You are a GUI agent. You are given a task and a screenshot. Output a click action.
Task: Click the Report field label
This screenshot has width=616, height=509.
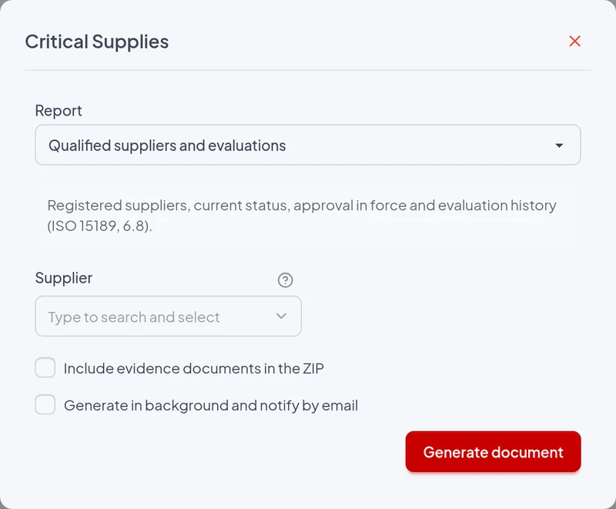[x=59, y=111]
